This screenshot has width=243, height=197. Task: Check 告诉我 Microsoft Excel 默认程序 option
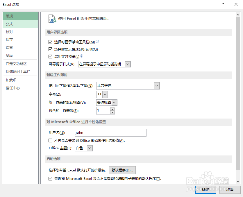[x=50, y=179]
